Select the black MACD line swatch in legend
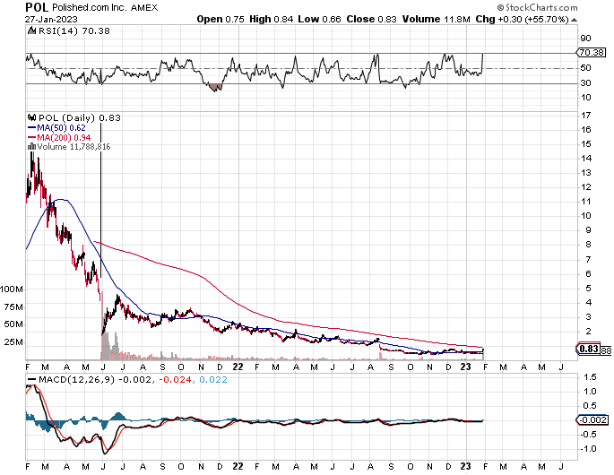Viewport: 614px width, 475px height. [31, 380]
